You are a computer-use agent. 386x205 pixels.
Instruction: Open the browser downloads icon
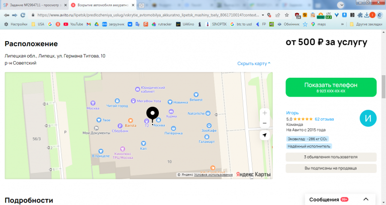click(x=366, y=15)
